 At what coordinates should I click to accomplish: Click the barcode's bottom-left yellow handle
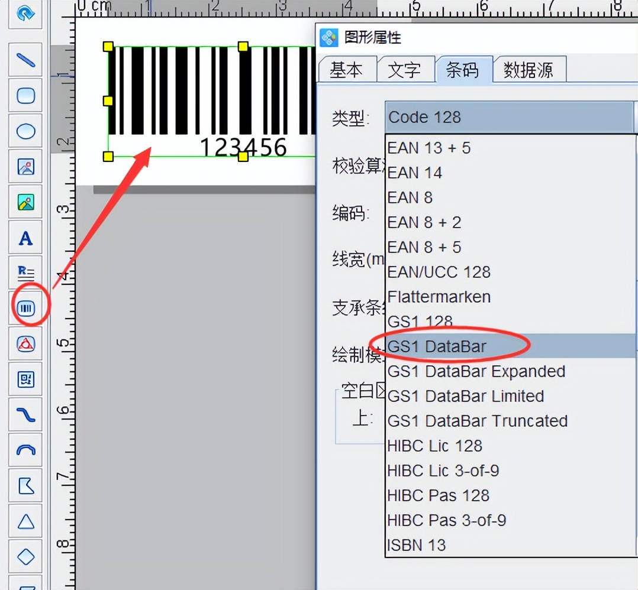[x=108, y=156]
